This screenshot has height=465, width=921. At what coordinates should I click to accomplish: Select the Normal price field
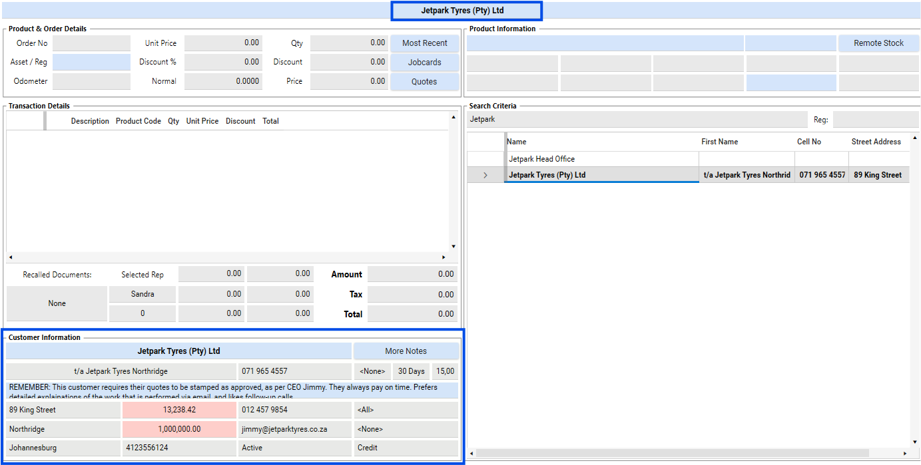point(223,82)
